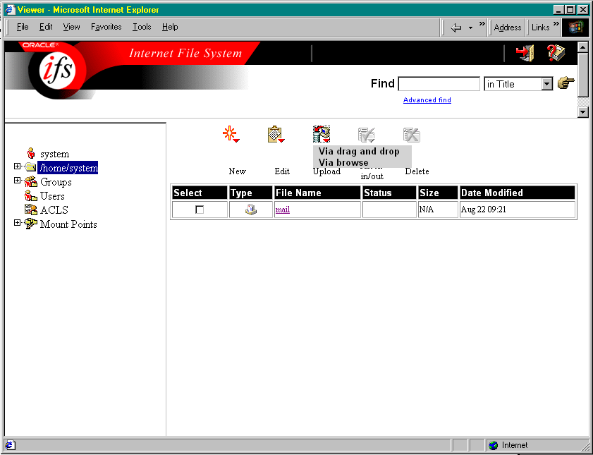Click the header frame scroll up arrow
This screenshot has width=593, height=455.
[583, 47]
